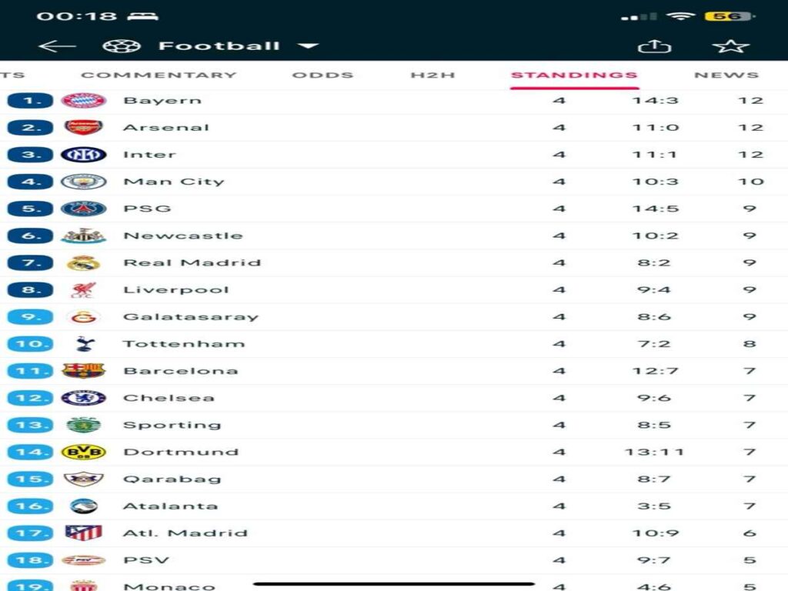This screenshot has width=788, height=591.
Task: Select the Standings tab
Action: (574, 75)
